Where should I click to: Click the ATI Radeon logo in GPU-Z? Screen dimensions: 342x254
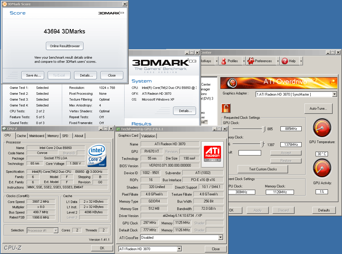click(212, 154)
